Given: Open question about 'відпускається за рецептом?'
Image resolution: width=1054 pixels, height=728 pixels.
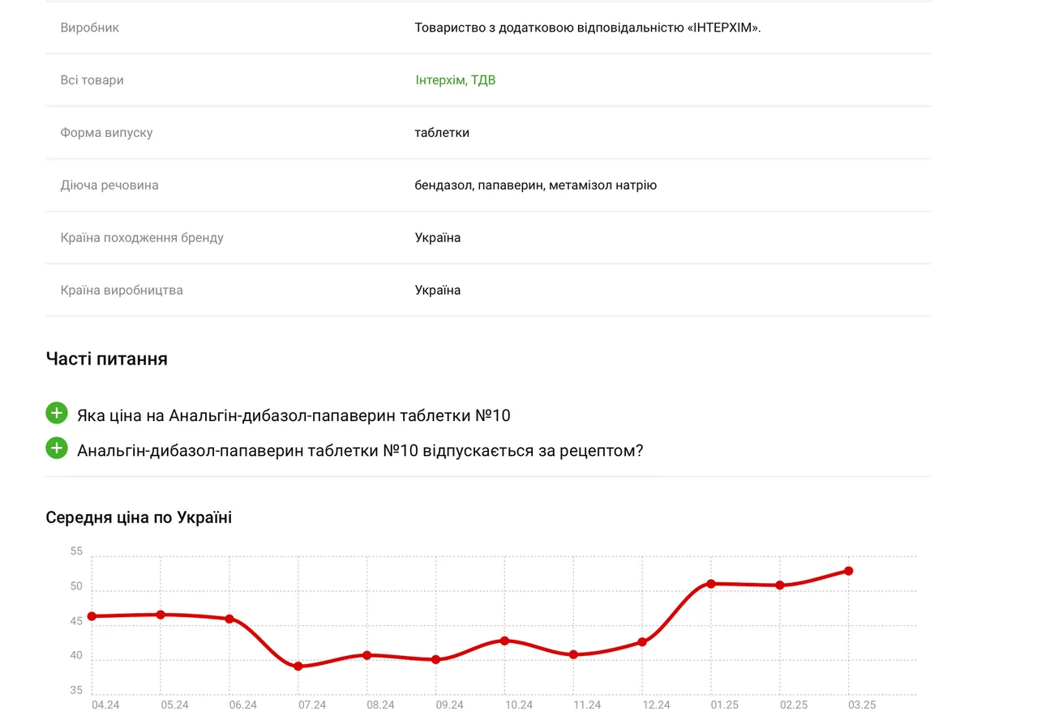Looking at the screenshot, I should (x=360, y=450).
